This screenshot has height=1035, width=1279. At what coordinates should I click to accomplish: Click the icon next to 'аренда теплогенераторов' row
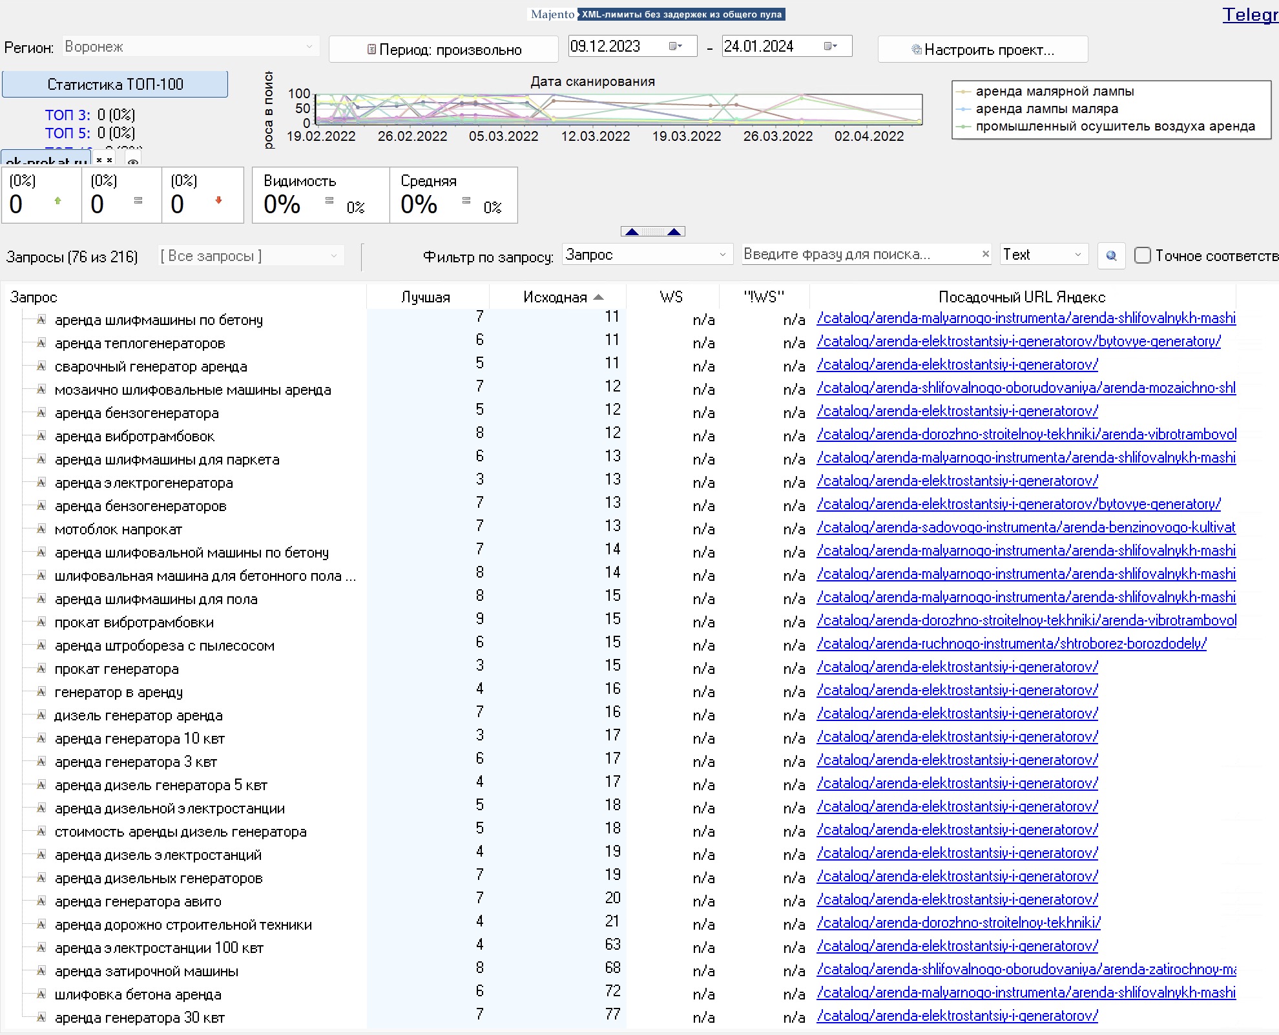tap(41, 343)
